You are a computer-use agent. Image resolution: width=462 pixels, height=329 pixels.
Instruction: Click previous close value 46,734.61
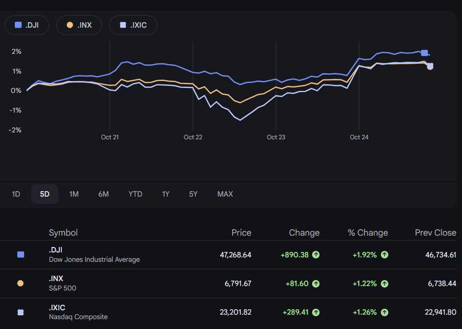tap(441, 255)
